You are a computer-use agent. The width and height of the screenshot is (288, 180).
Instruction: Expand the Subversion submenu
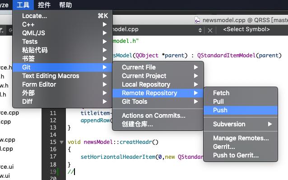pos(241,124)
